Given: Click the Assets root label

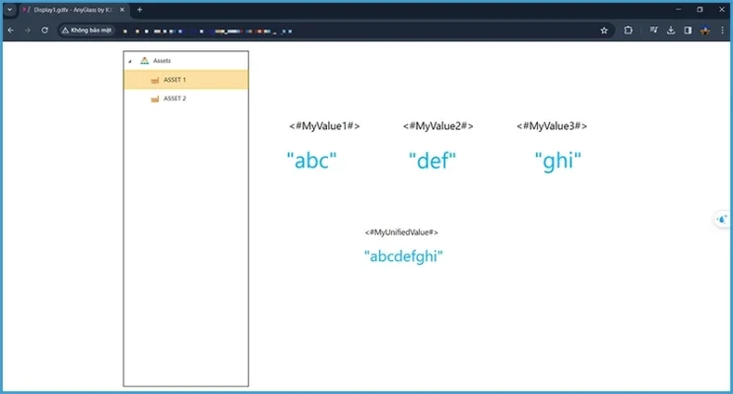Looking at the screenshot, I should click(163, 61).
